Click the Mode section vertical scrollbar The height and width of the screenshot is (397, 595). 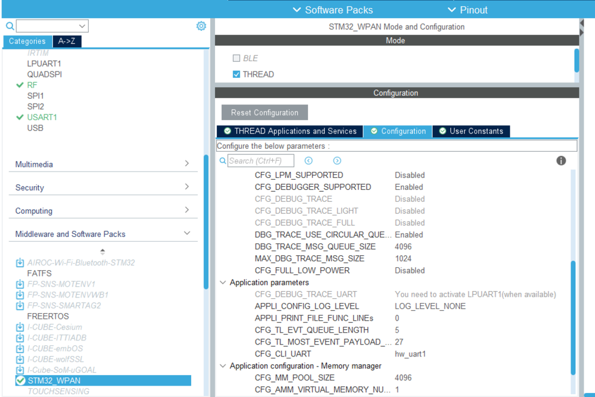(x=577, y=61)
